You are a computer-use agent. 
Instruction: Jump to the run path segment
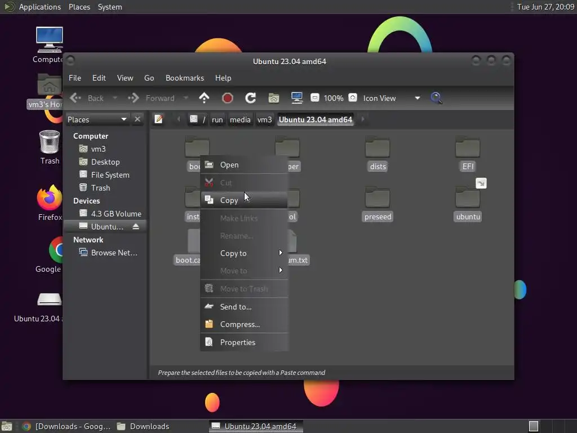point(217,120)
